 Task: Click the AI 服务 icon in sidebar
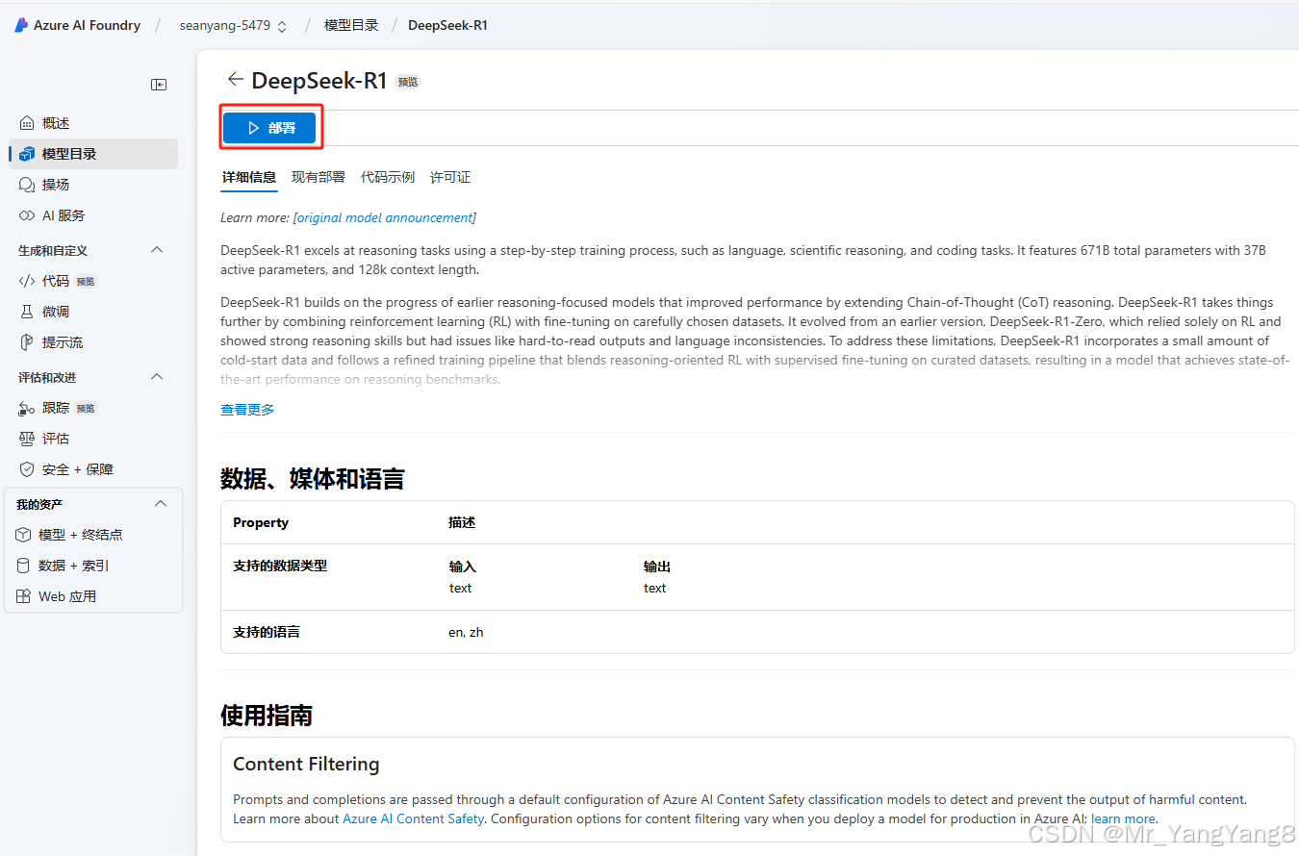pyautogui.click(x=27, y=215)
